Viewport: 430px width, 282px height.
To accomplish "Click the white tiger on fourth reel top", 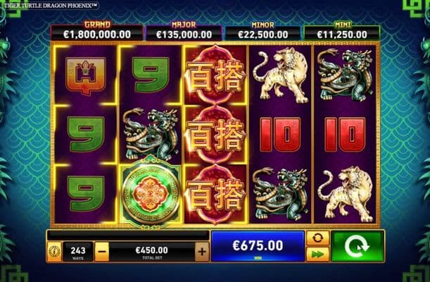I will [280, 75].
